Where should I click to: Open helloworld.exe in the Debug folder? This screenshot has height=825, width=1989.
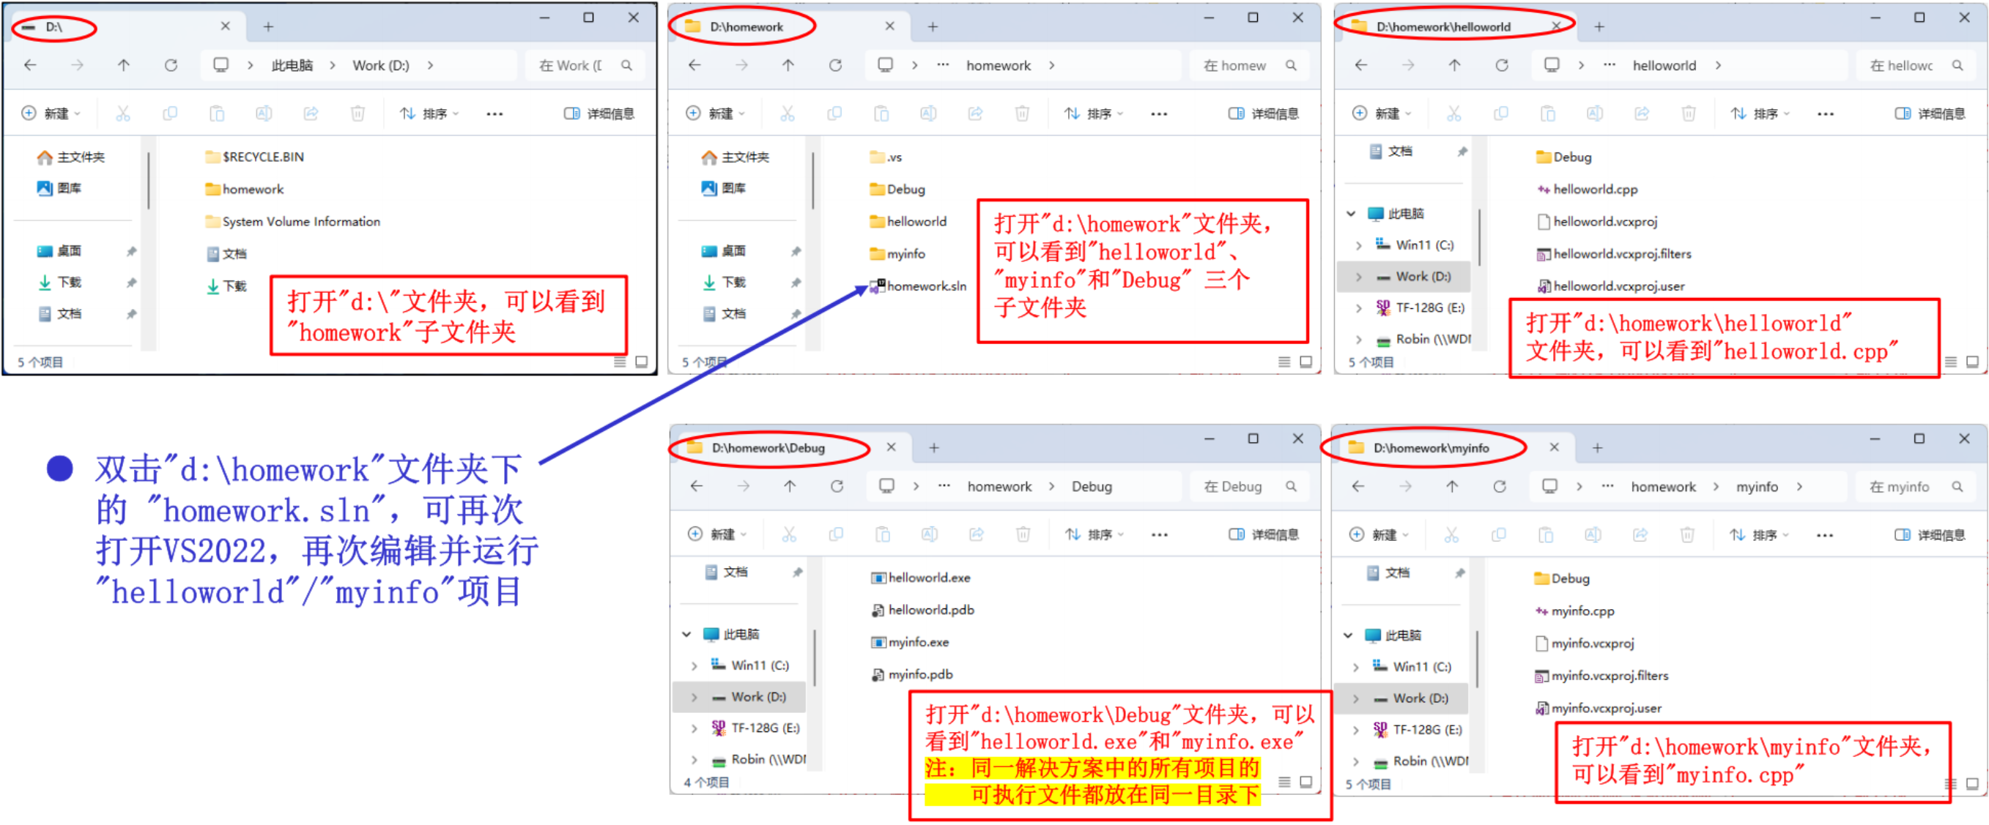click(928, 578)
